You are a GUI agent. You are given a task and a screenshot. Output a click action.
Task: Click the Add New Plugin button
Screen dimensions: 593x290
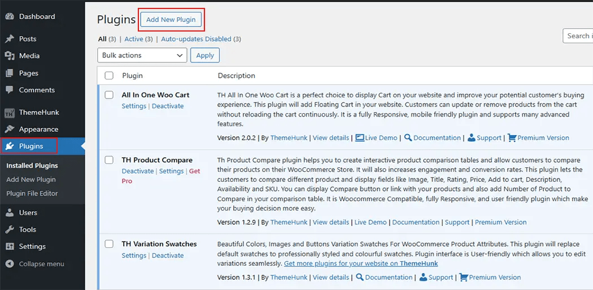pyautogui.click(x=171, y=20)
